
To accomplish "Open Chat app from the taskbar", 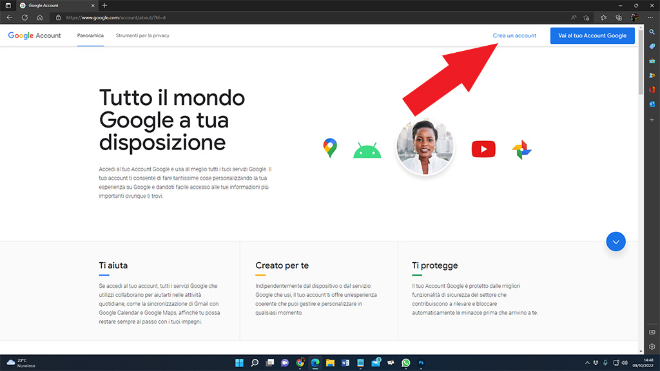I will click(x=285, y=363).
